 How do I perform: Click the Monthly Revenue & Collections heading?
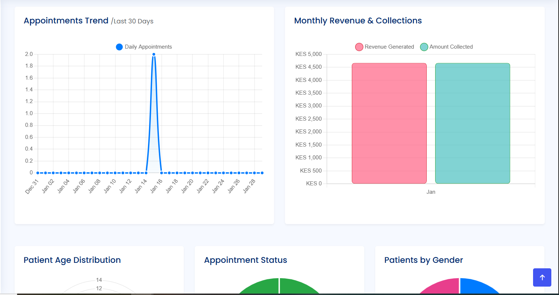click(358, 20)
